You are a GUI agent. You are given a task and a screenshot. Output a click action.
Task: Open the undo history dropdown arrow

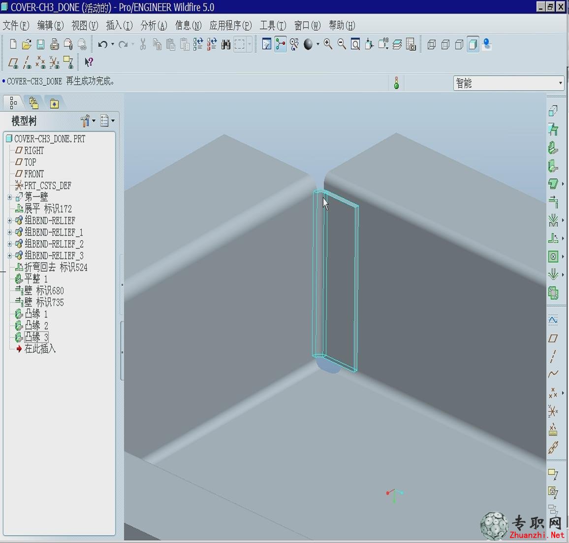(x=113, y=44)
